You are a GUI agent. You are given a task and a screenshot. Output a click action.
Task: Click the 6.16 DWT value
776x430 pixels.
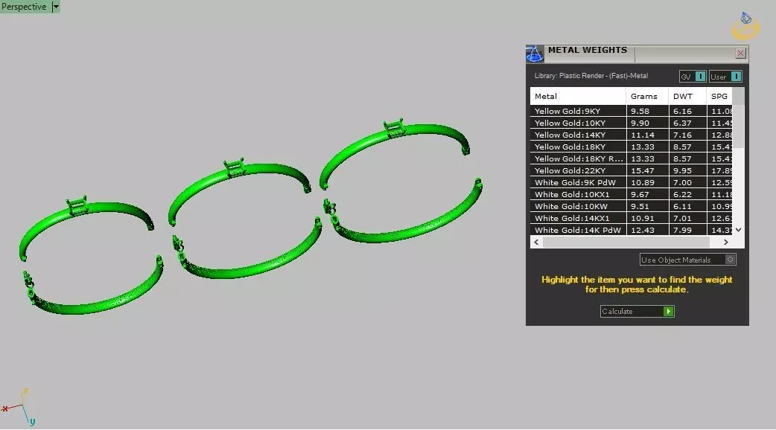pyautogui.click(x=682, y=111)
